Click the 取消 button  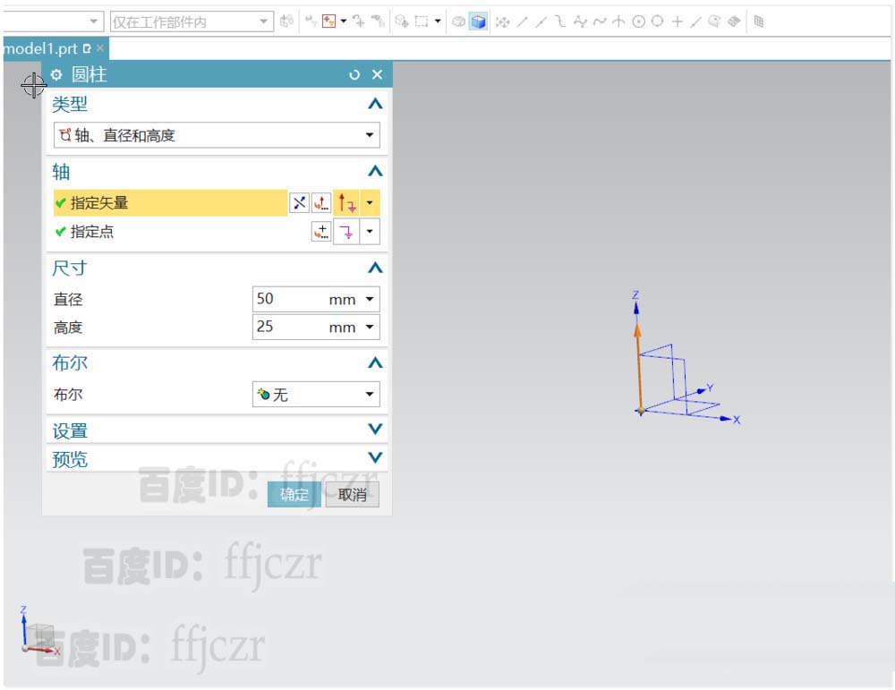(x=352, y=494)
